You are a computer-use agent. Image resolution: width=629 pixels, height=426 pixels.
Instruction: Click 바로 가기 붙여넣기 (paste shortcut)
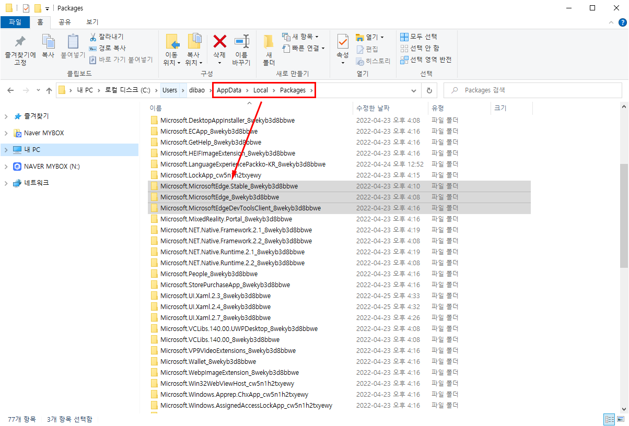point(121,60)
